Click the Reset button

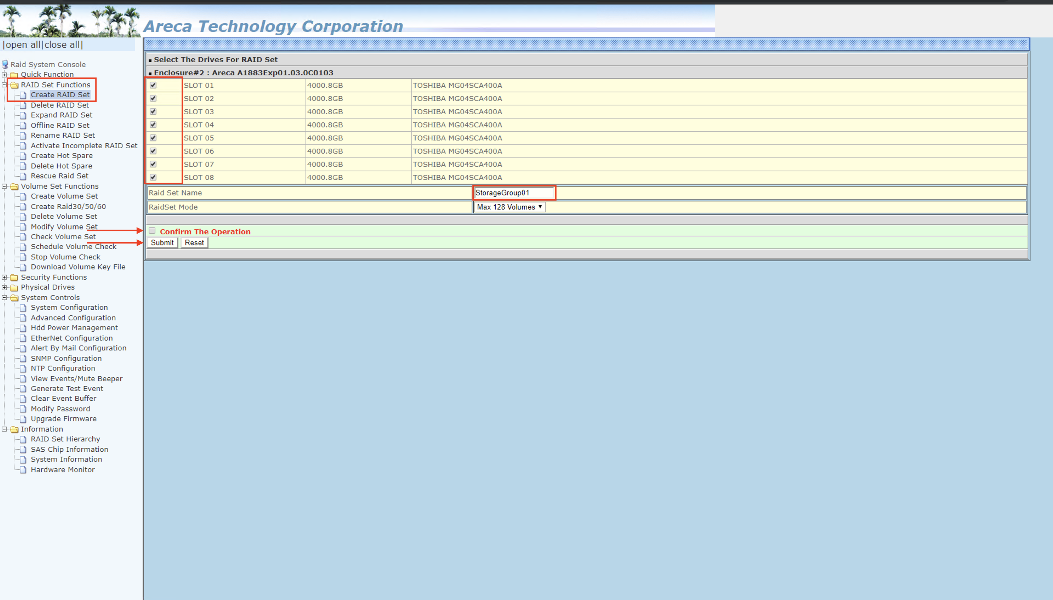point(194,243)
